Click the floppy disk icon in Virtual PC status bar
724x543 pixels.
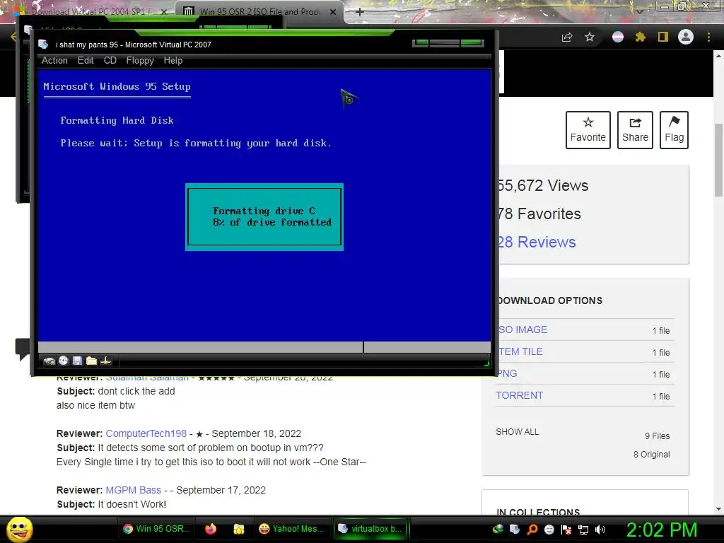click(x=77, y=361)
